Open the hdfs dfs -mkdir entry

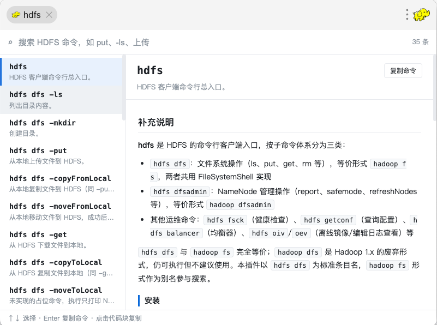(x=61, y=128)
